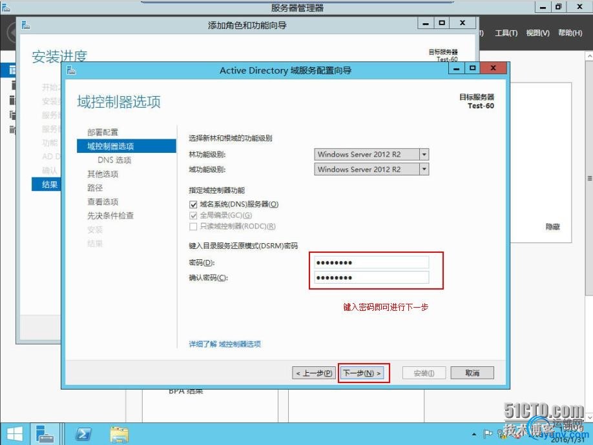The image size is (593, 445).
Task: Expand the 林功能级别 dropdown
Action: pos(424,154)
